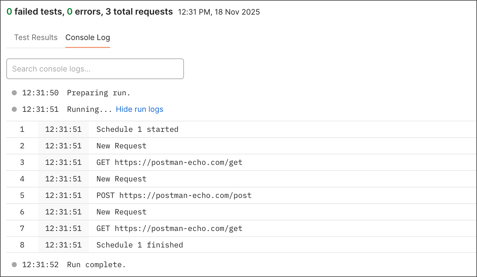The height and width of the screenshot is (277, 477).
Task: Click the bullet icon beside Run complete
Action: (14, 265)
